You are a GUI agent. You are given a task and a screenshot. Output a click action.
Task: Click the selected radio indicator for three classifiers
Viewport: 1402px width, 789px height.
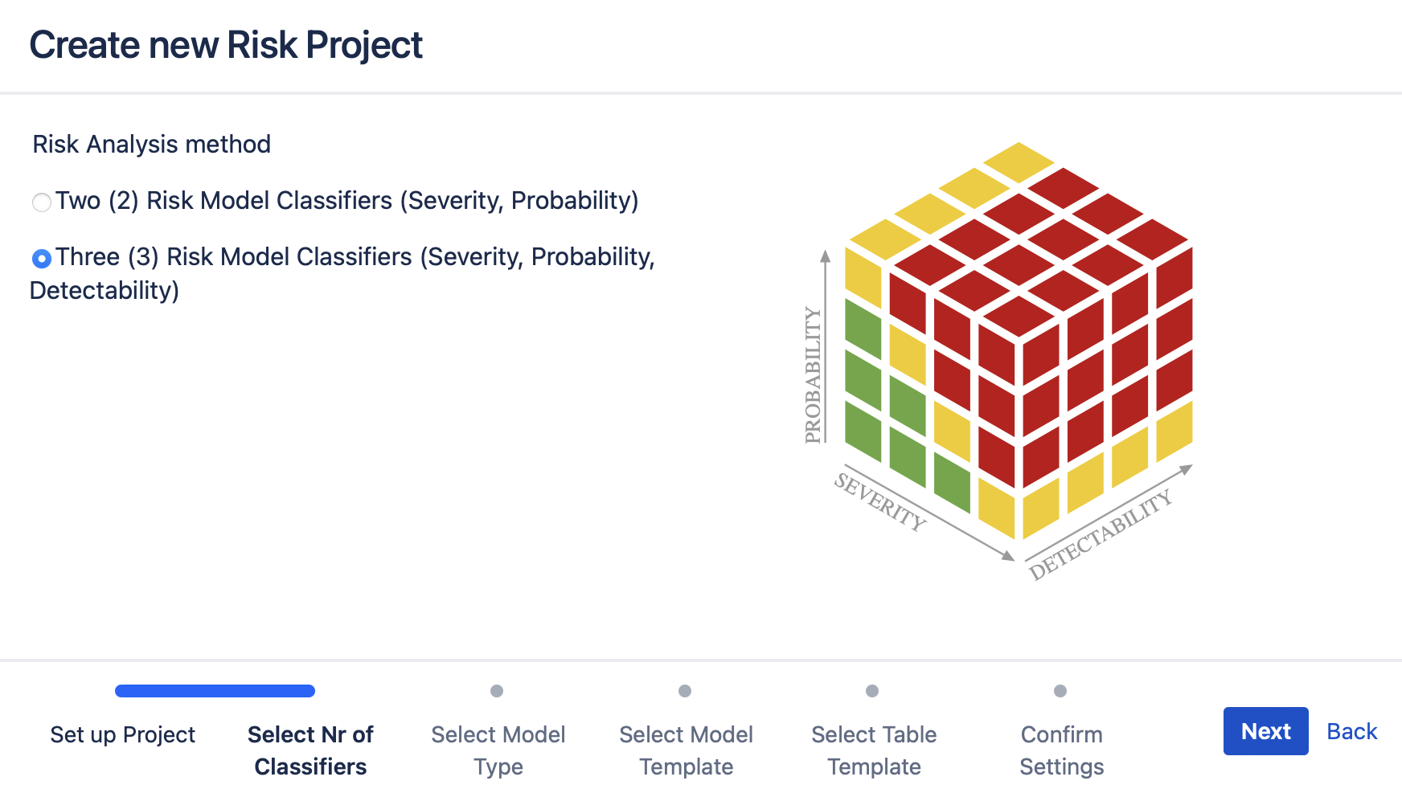click(42, 258)
